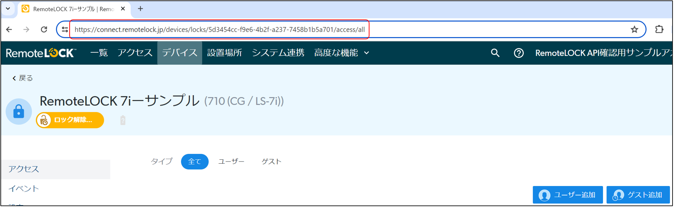This screenshot has width=674, height=208.
Task: Open the 設置場所 navigation item
Action: pyautogui.click(x=224, y=53)
